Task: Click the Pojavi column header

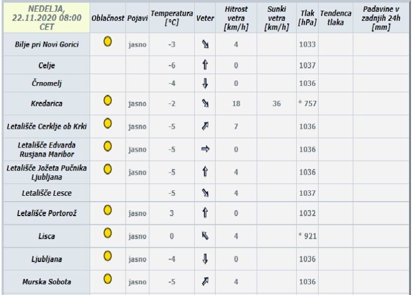Action: [x=137, y=18]
